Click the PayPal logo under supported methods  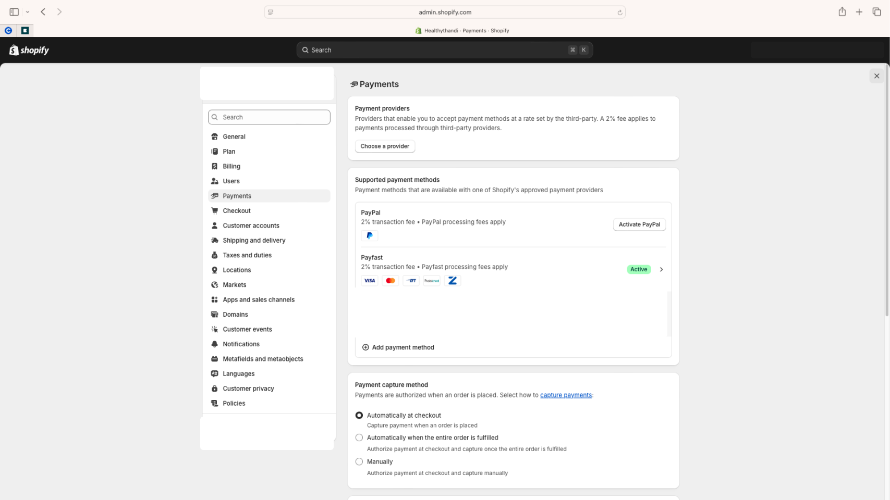pyautogui.click(x=370, y=235)
